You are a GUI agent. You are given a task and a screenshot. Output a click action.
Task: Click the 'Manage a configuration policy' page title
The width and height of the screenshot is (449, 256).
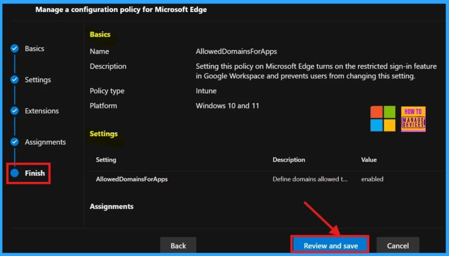(x=121, y=10)
